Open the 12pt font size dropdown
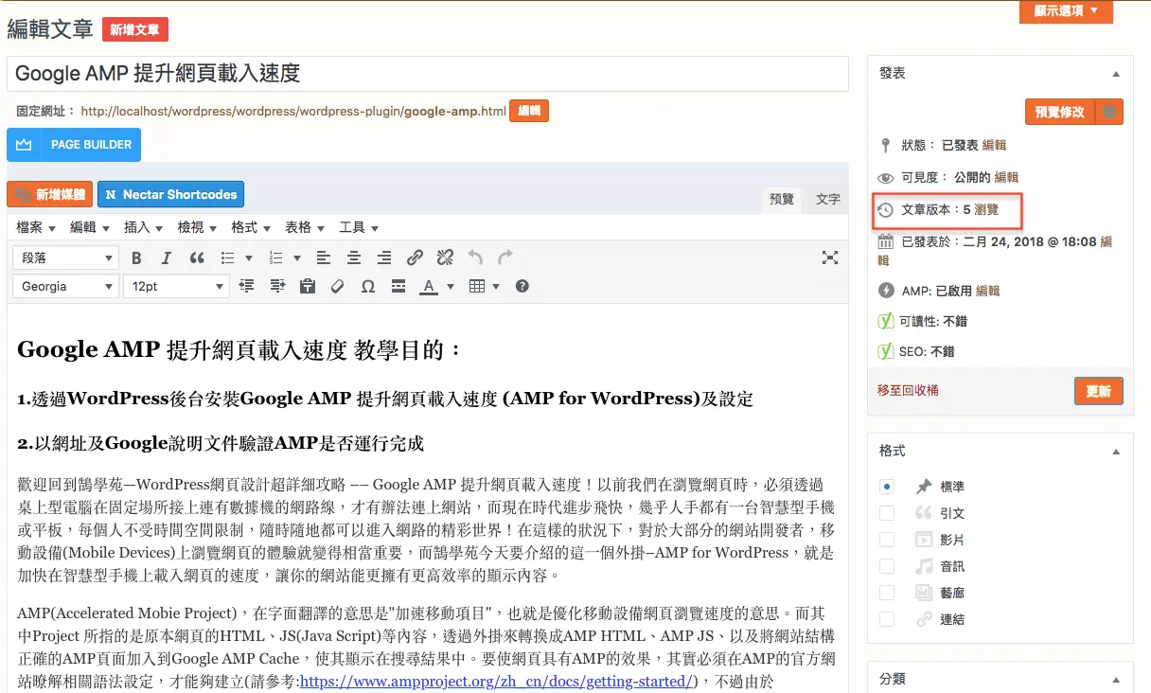1151x693 pixels. (176, 286)
